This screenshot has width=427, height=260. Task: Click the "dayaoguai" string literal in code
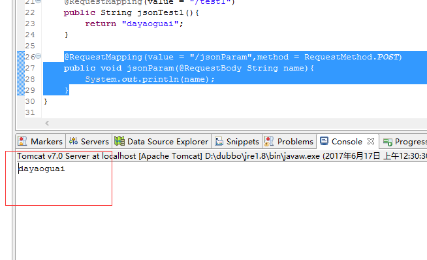150,24
